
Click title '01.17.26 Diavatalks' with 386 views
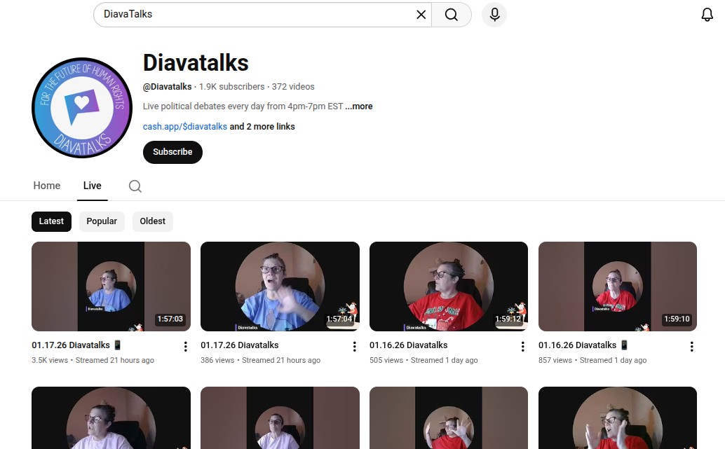click(x=240, y=345)
